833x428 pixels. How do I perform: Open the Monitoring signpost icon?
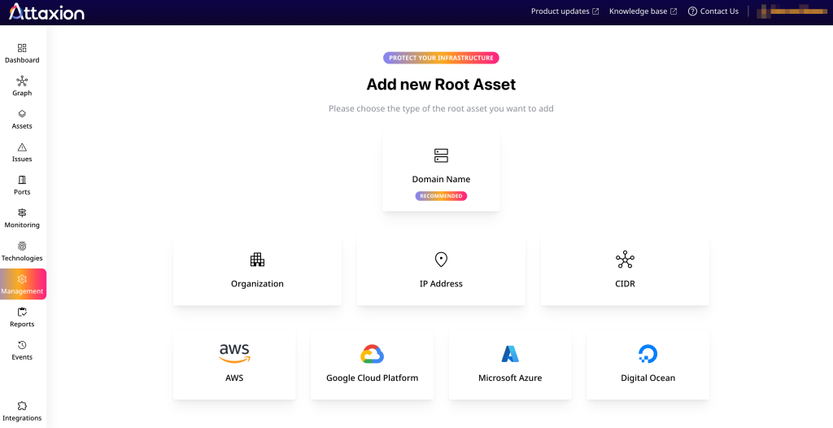click(22, 212)
